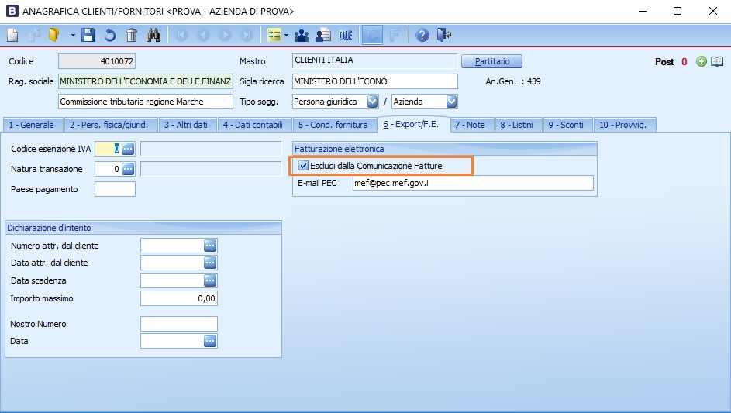The image size is (731, 413).
Task: Open lookup for Natura transazione
Action: pos(128,169)
